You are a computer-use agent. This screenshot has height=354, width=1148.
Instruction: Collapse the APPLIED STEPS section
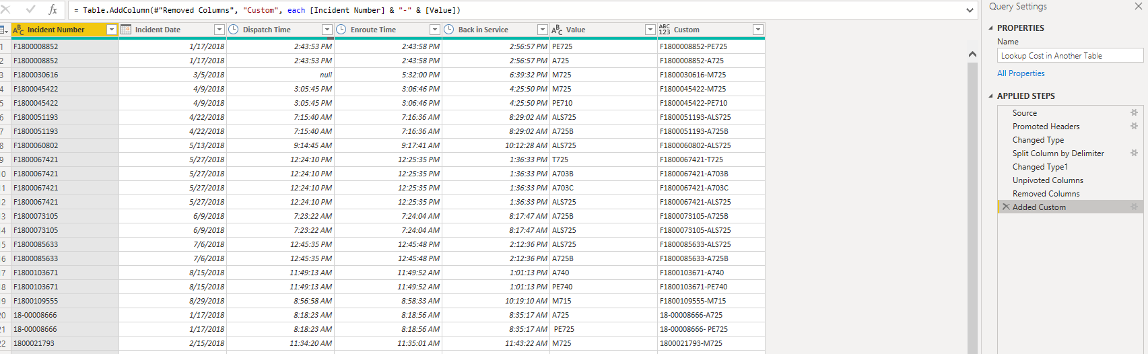(x=991, y=96)
